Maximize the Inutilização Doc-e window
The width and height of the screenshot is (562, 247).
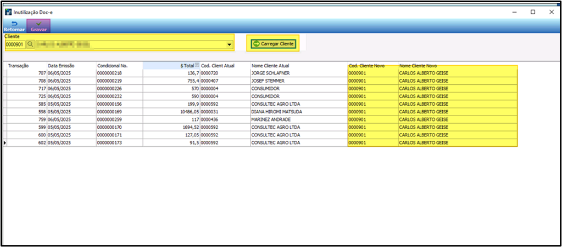point(533,12)
